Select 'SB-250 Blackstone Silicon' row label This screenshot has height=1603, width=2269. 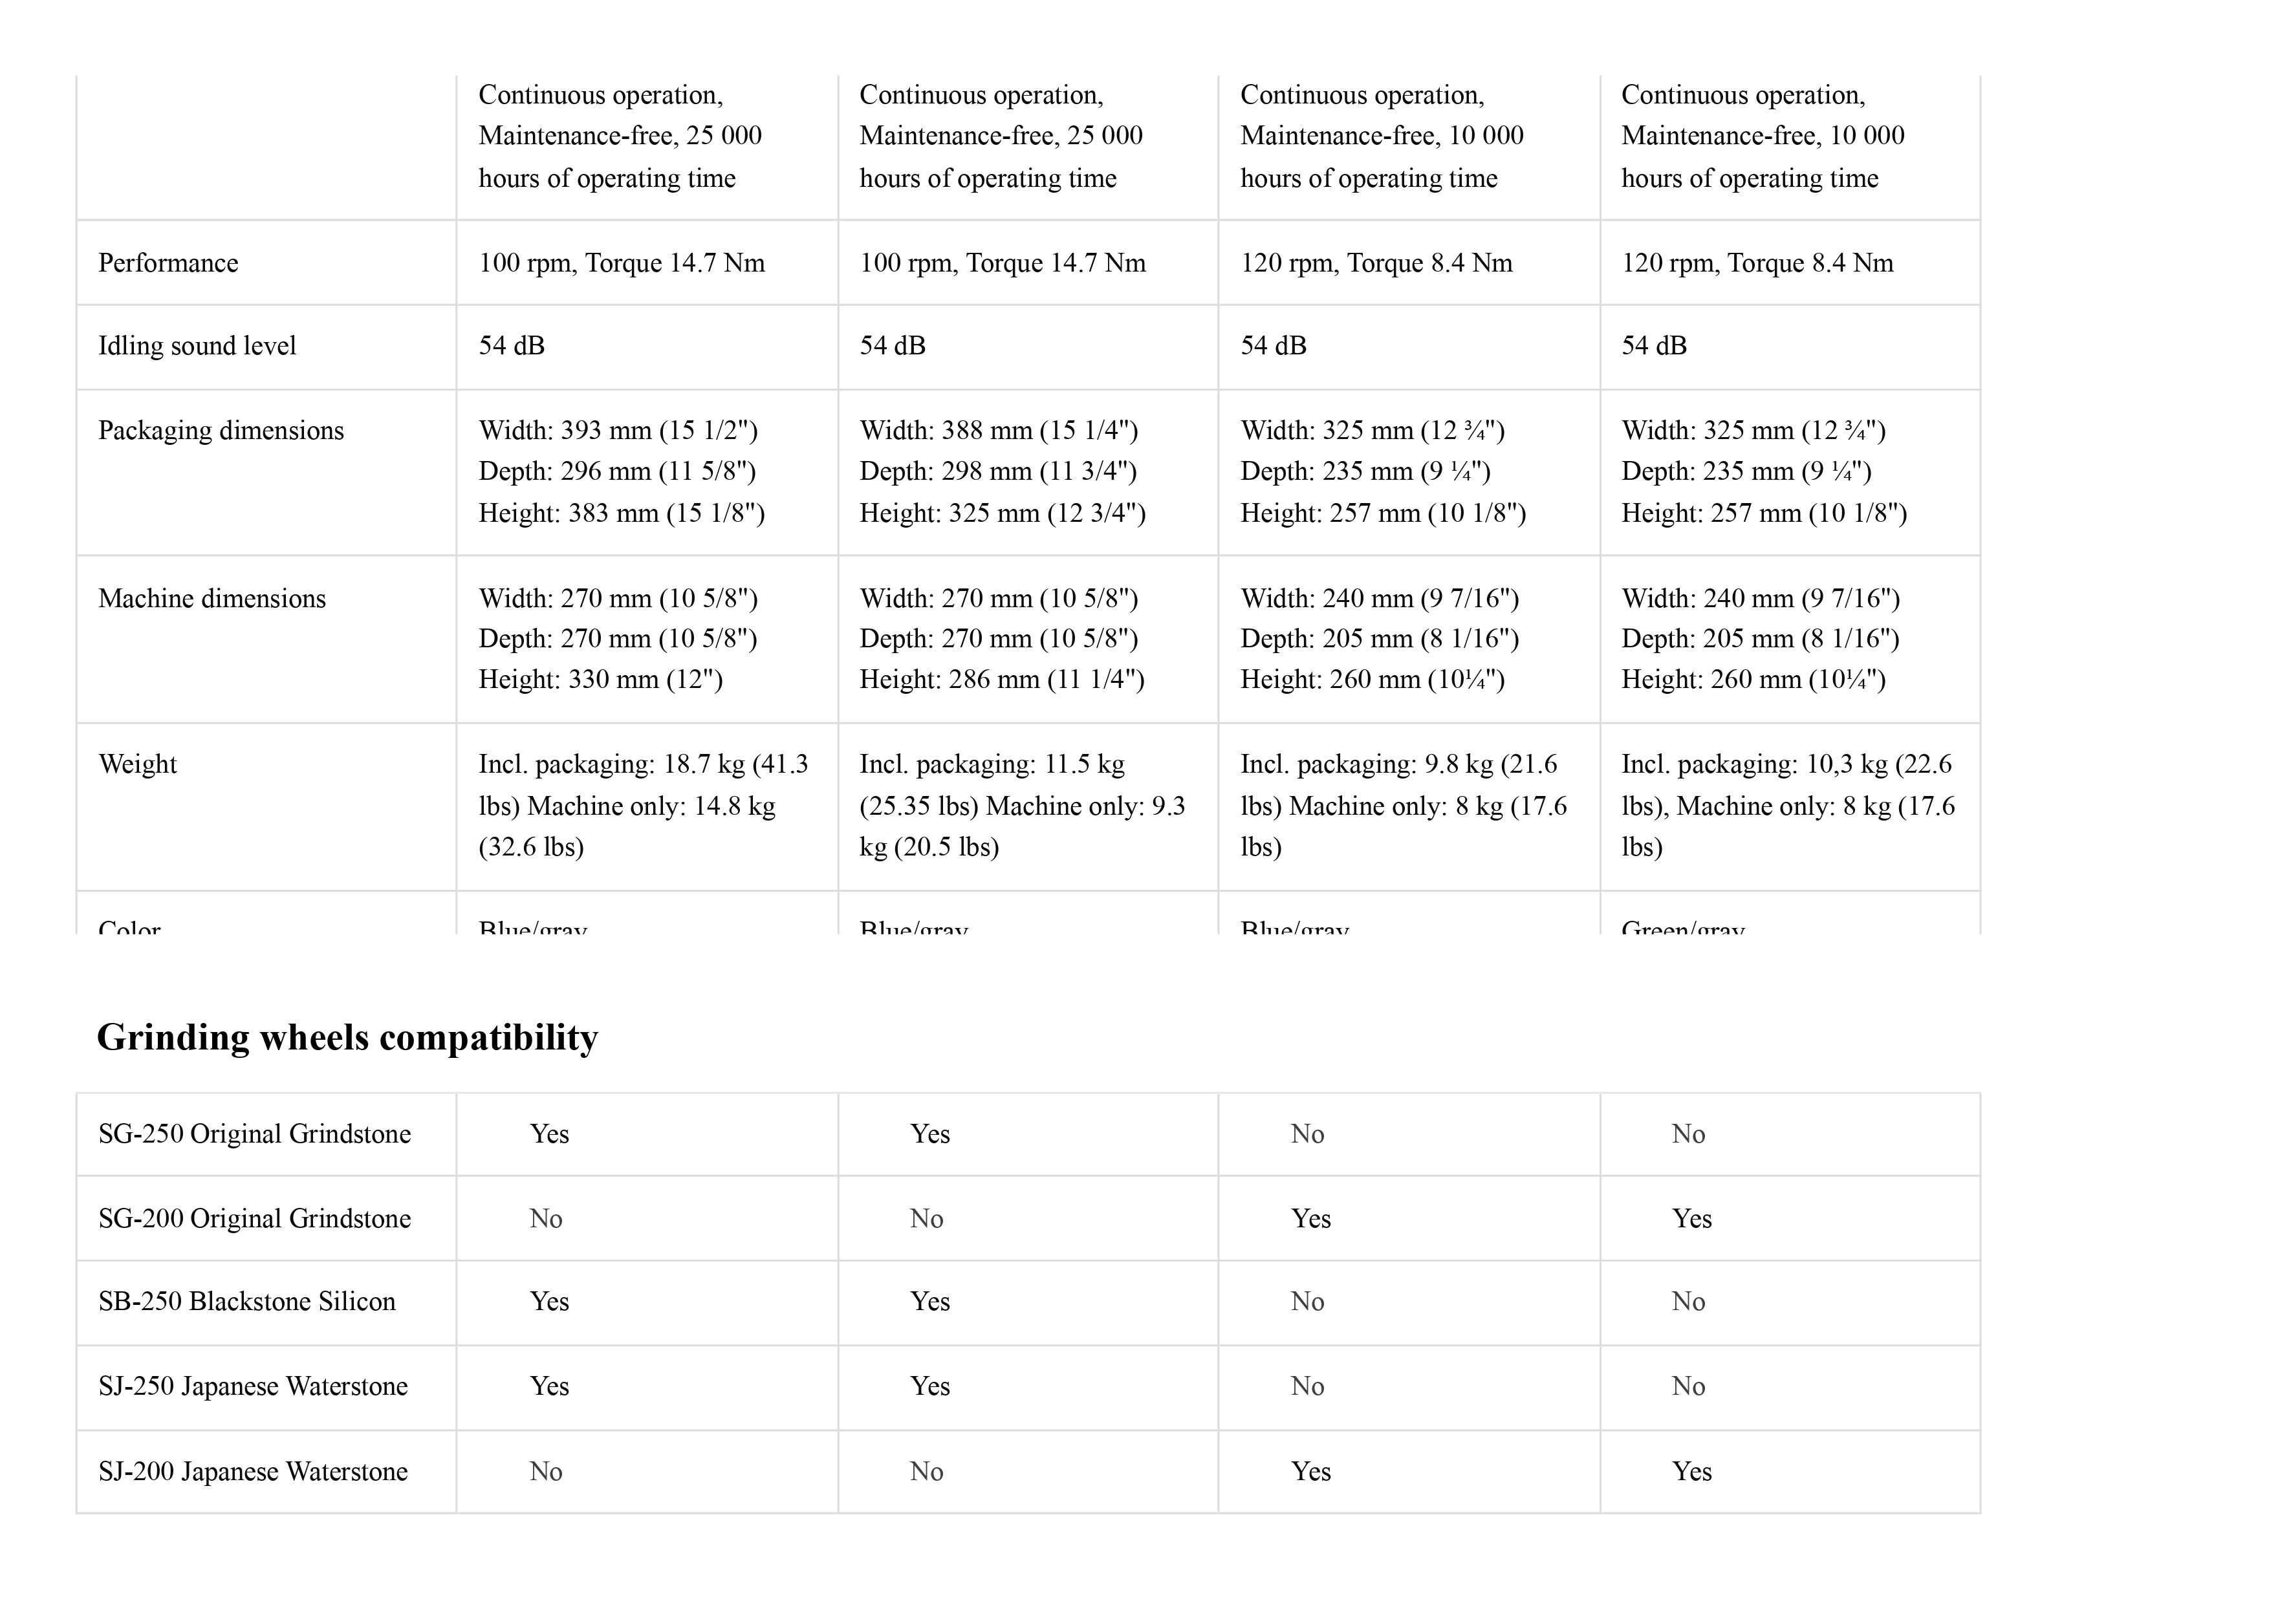(x=246, y=1303)
